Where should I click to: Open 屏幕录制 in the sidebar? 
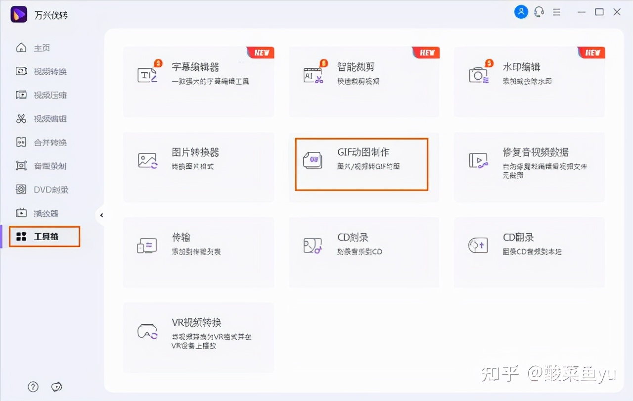coord(50,166)
